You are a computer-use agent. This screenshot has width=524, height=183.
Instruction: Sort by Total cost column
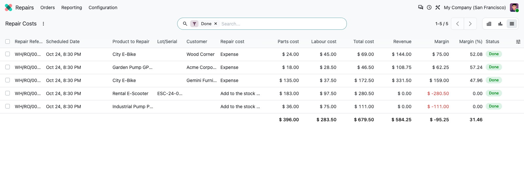point(364,42)
